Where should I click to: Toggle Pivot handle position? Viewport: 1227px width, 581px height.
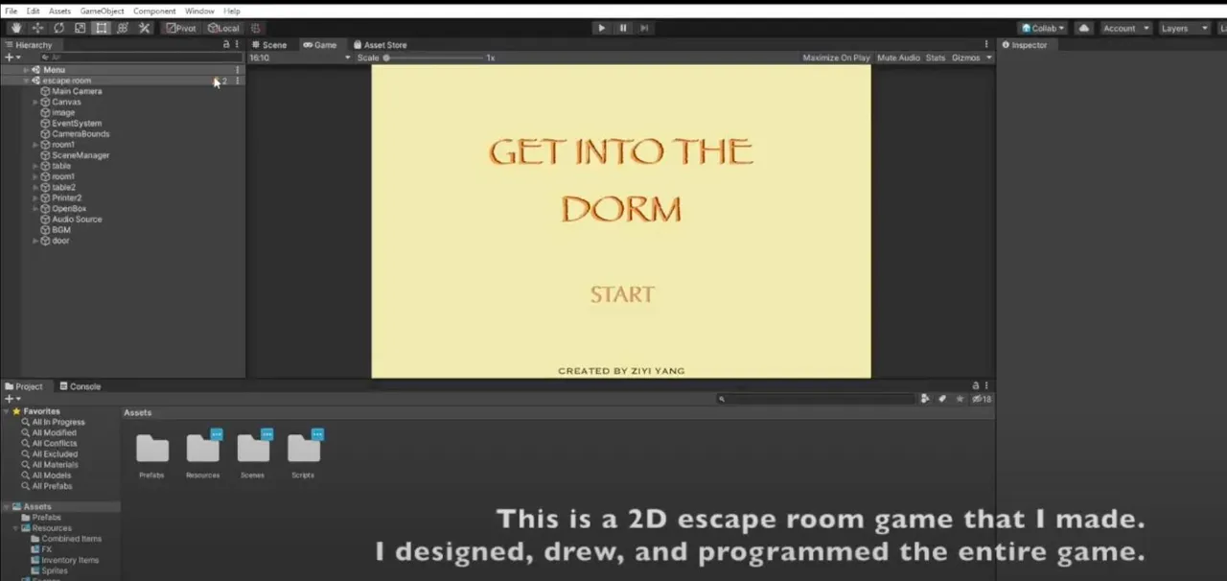(180, 28)
